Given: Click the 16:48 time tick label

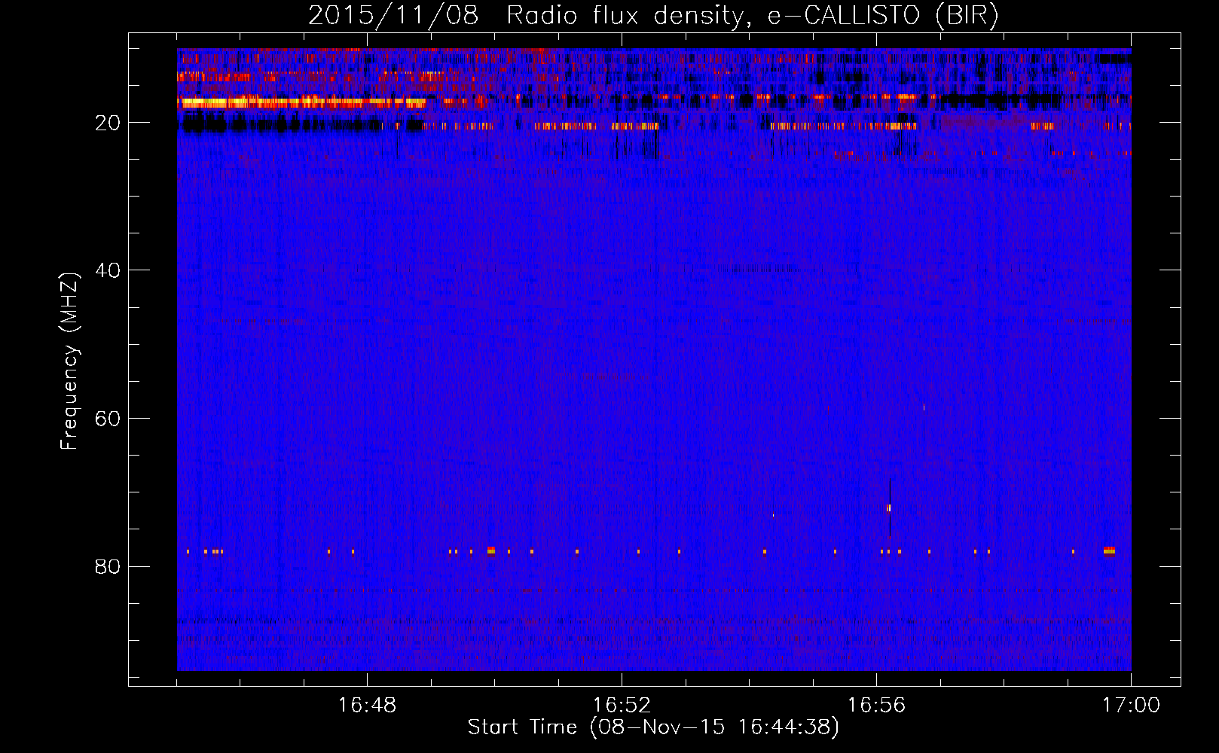Looking at the screenshot, I should 368,705.
